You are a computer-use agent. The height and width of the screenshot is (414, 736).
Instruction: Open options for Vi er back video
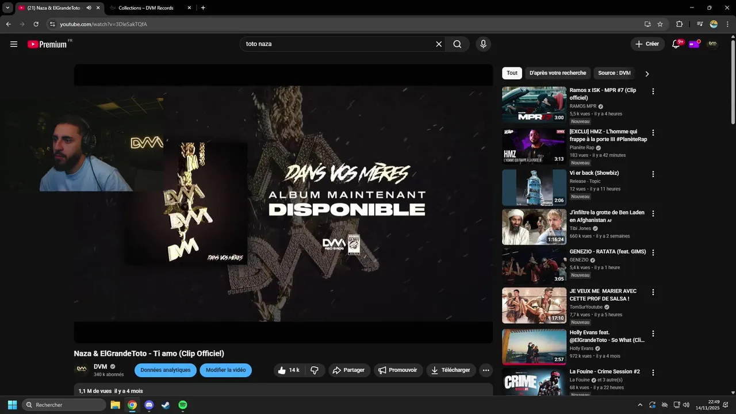pos(653,174)
